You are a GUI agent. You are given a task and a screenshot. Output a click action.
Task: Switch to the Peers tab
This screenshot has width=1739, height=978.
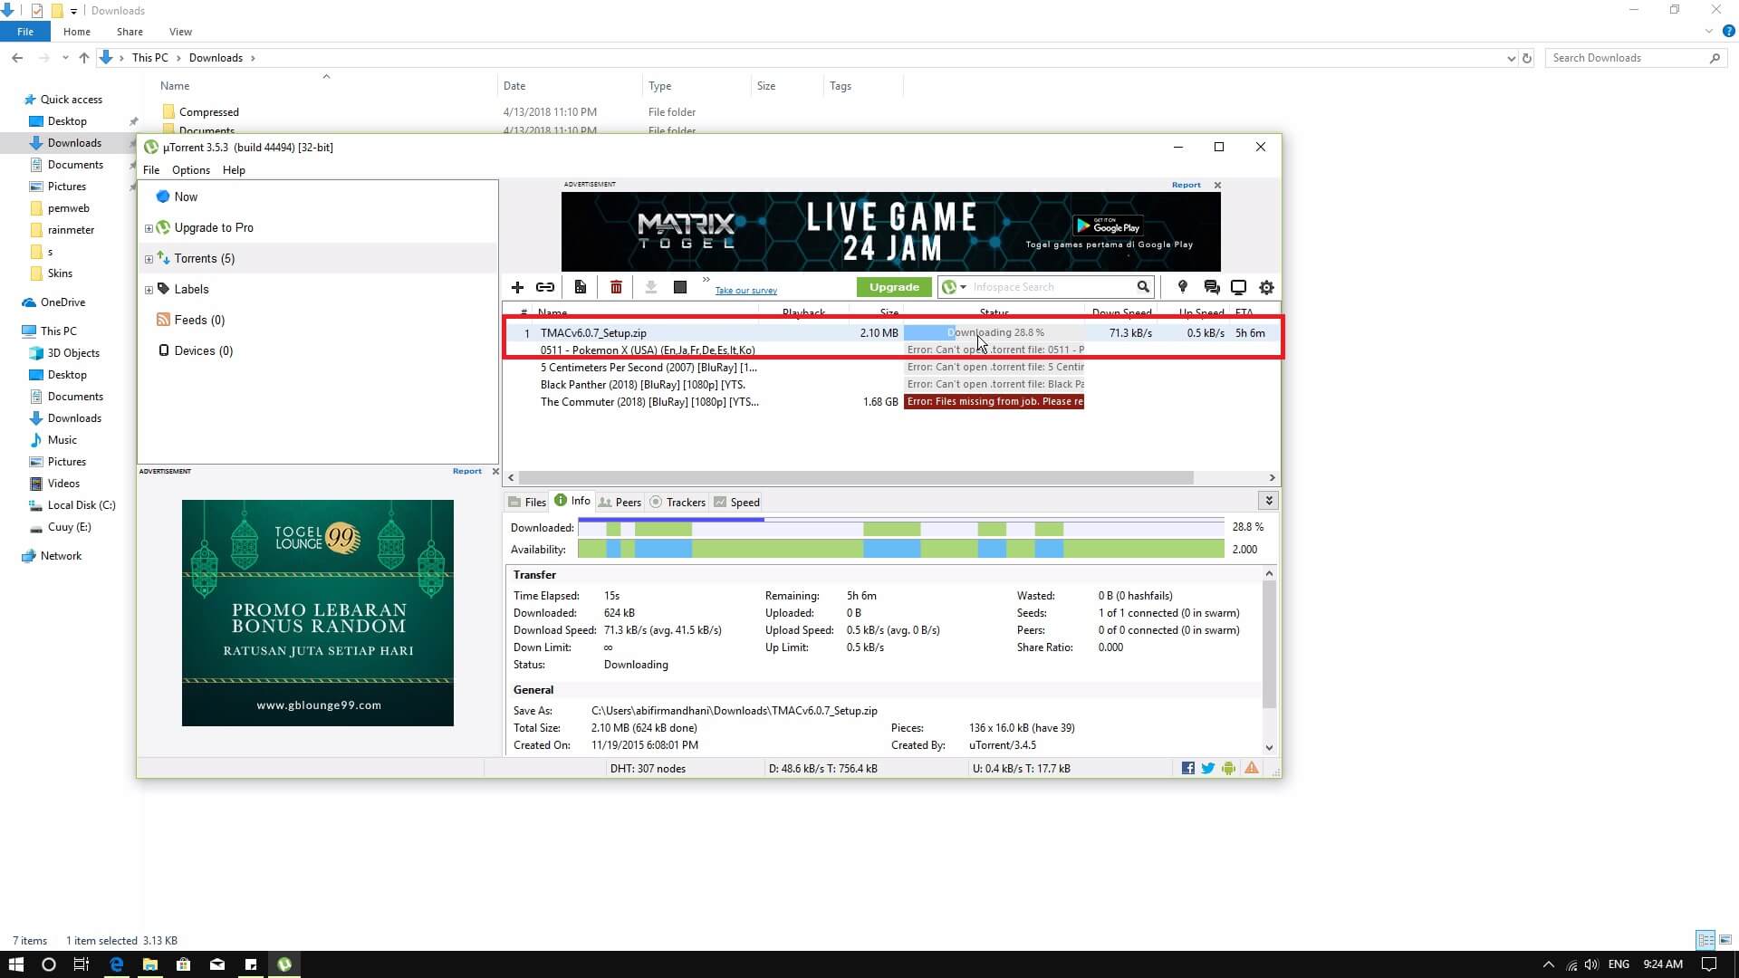click(x=620, y=503)
